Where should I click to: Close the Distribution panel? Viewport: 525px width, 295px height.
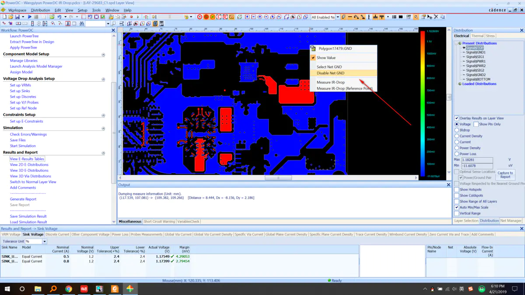521,30
